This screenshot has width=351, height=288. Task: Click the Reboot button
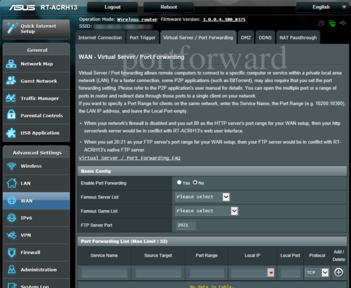(x=168, y=7)
